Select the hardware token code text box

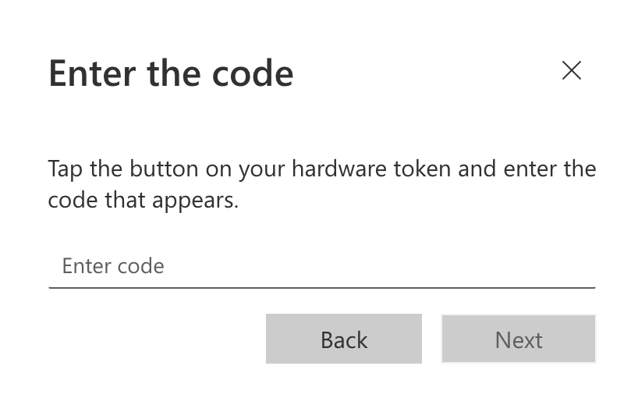[322, 266]
